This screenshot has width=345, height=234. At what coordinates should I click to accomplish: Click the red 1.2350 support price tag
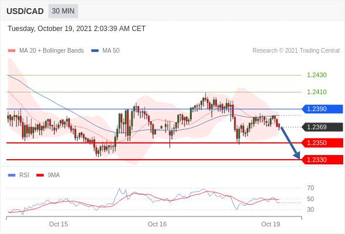322,143
